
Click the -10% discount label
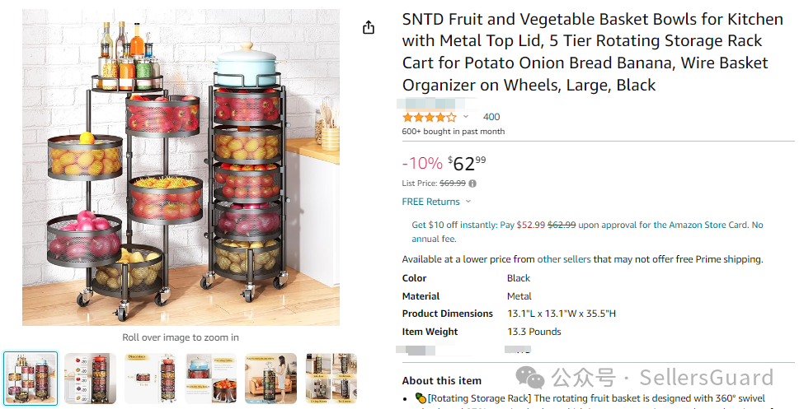[422, 163]
